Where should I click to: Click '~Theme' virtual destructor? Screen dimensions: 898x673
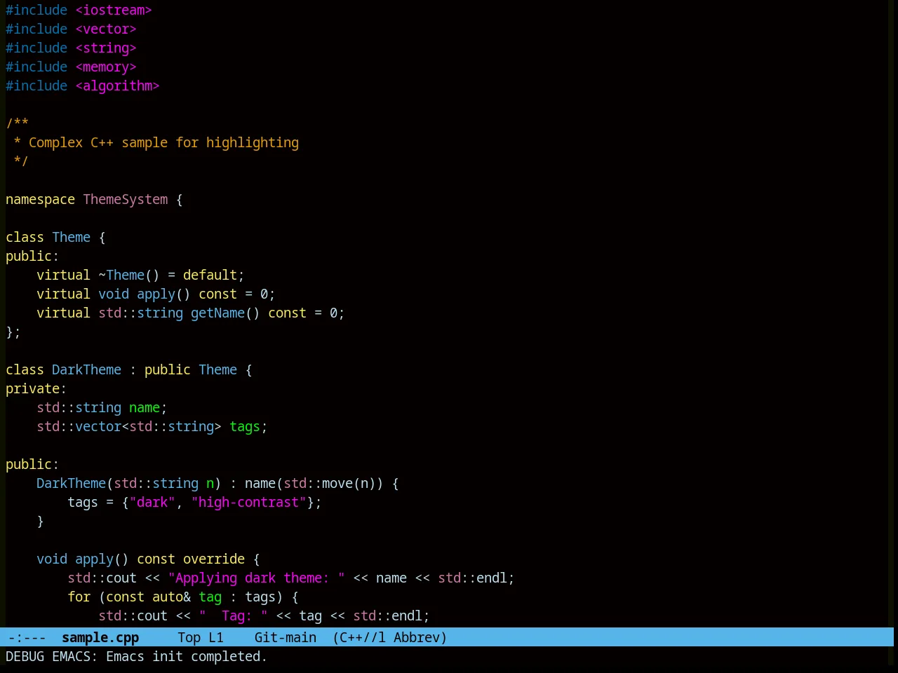click(121, 275)
